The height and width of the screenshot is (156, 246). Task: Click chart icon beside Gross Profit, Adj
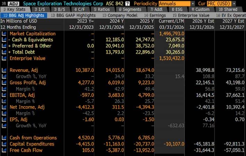pos(4,83)
